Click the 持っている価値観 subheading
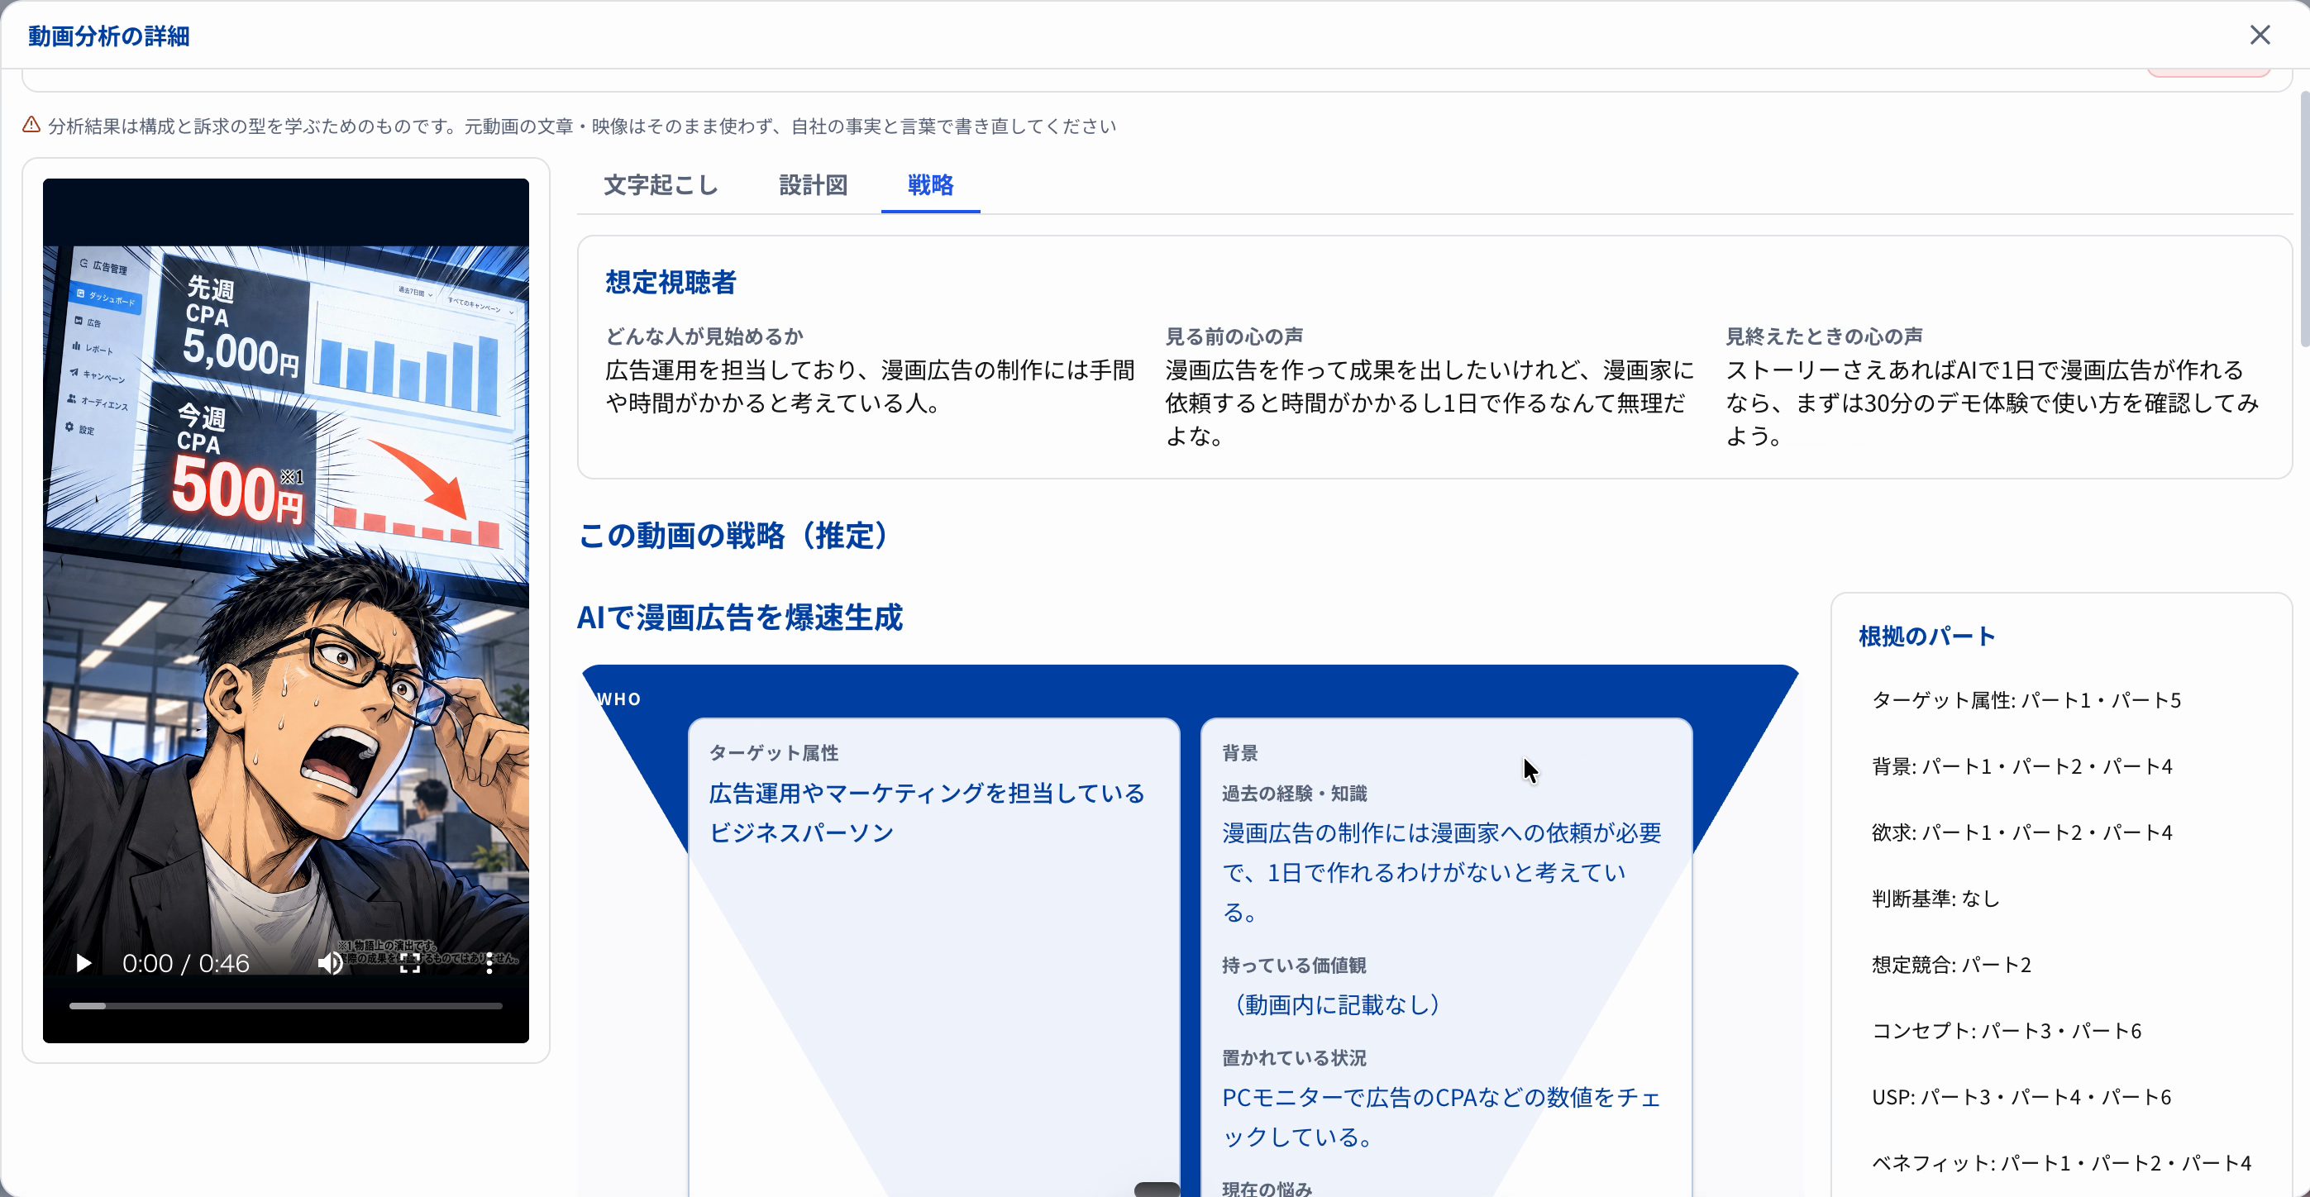This screenshot has height=1197, width=2310. [1294, 966]
